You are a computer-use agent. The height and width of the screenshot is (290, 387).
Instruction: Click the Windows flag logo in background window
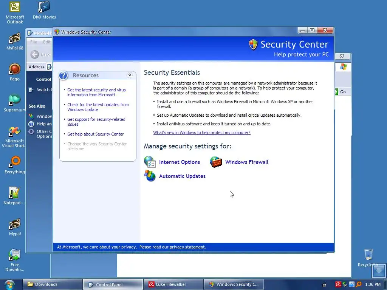click(343, 66)
